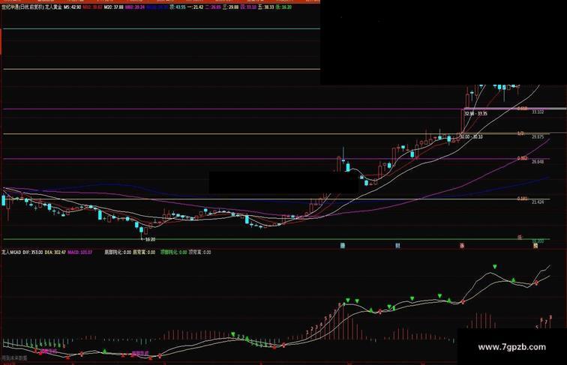Click the 五: 38.33 level value
The image size is (567, 365).
(266, 7)
